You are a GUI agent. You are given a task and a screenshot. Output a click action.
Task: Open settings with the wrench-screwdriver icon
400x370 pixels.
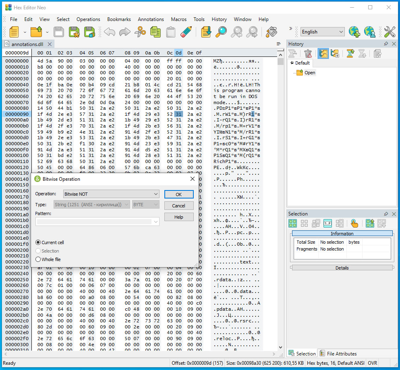(x=390, y=32)
